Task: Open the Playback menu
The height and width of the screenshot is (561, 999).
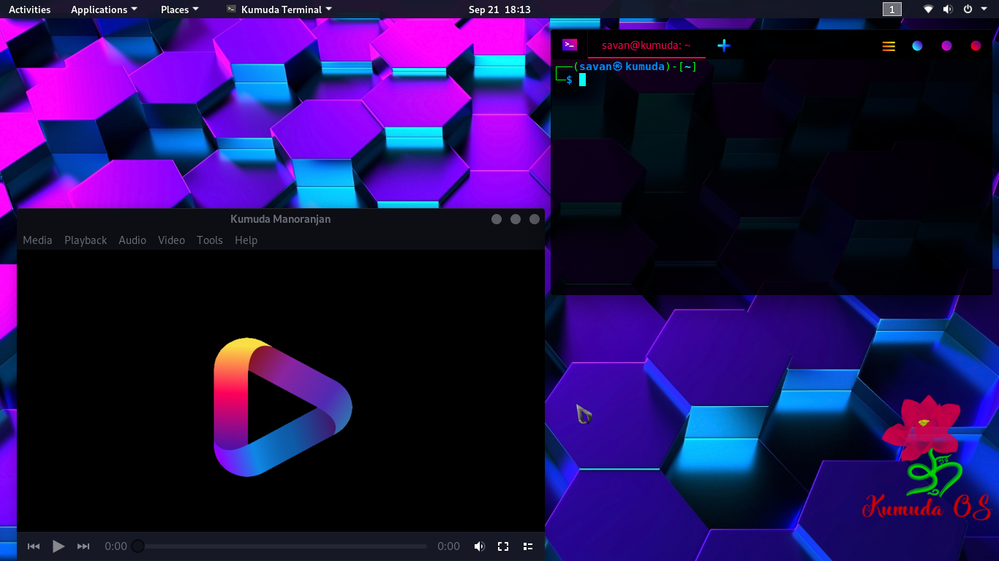Action: tap(86, 240)
